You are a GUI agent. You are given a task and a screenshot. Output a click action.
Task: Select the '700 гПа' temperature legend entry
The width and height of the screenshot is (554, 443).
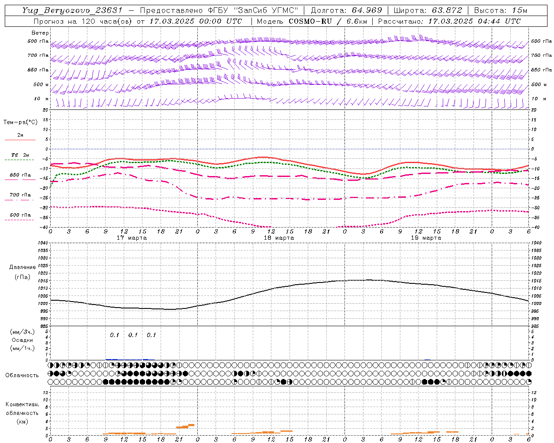(x=20, y=195)
